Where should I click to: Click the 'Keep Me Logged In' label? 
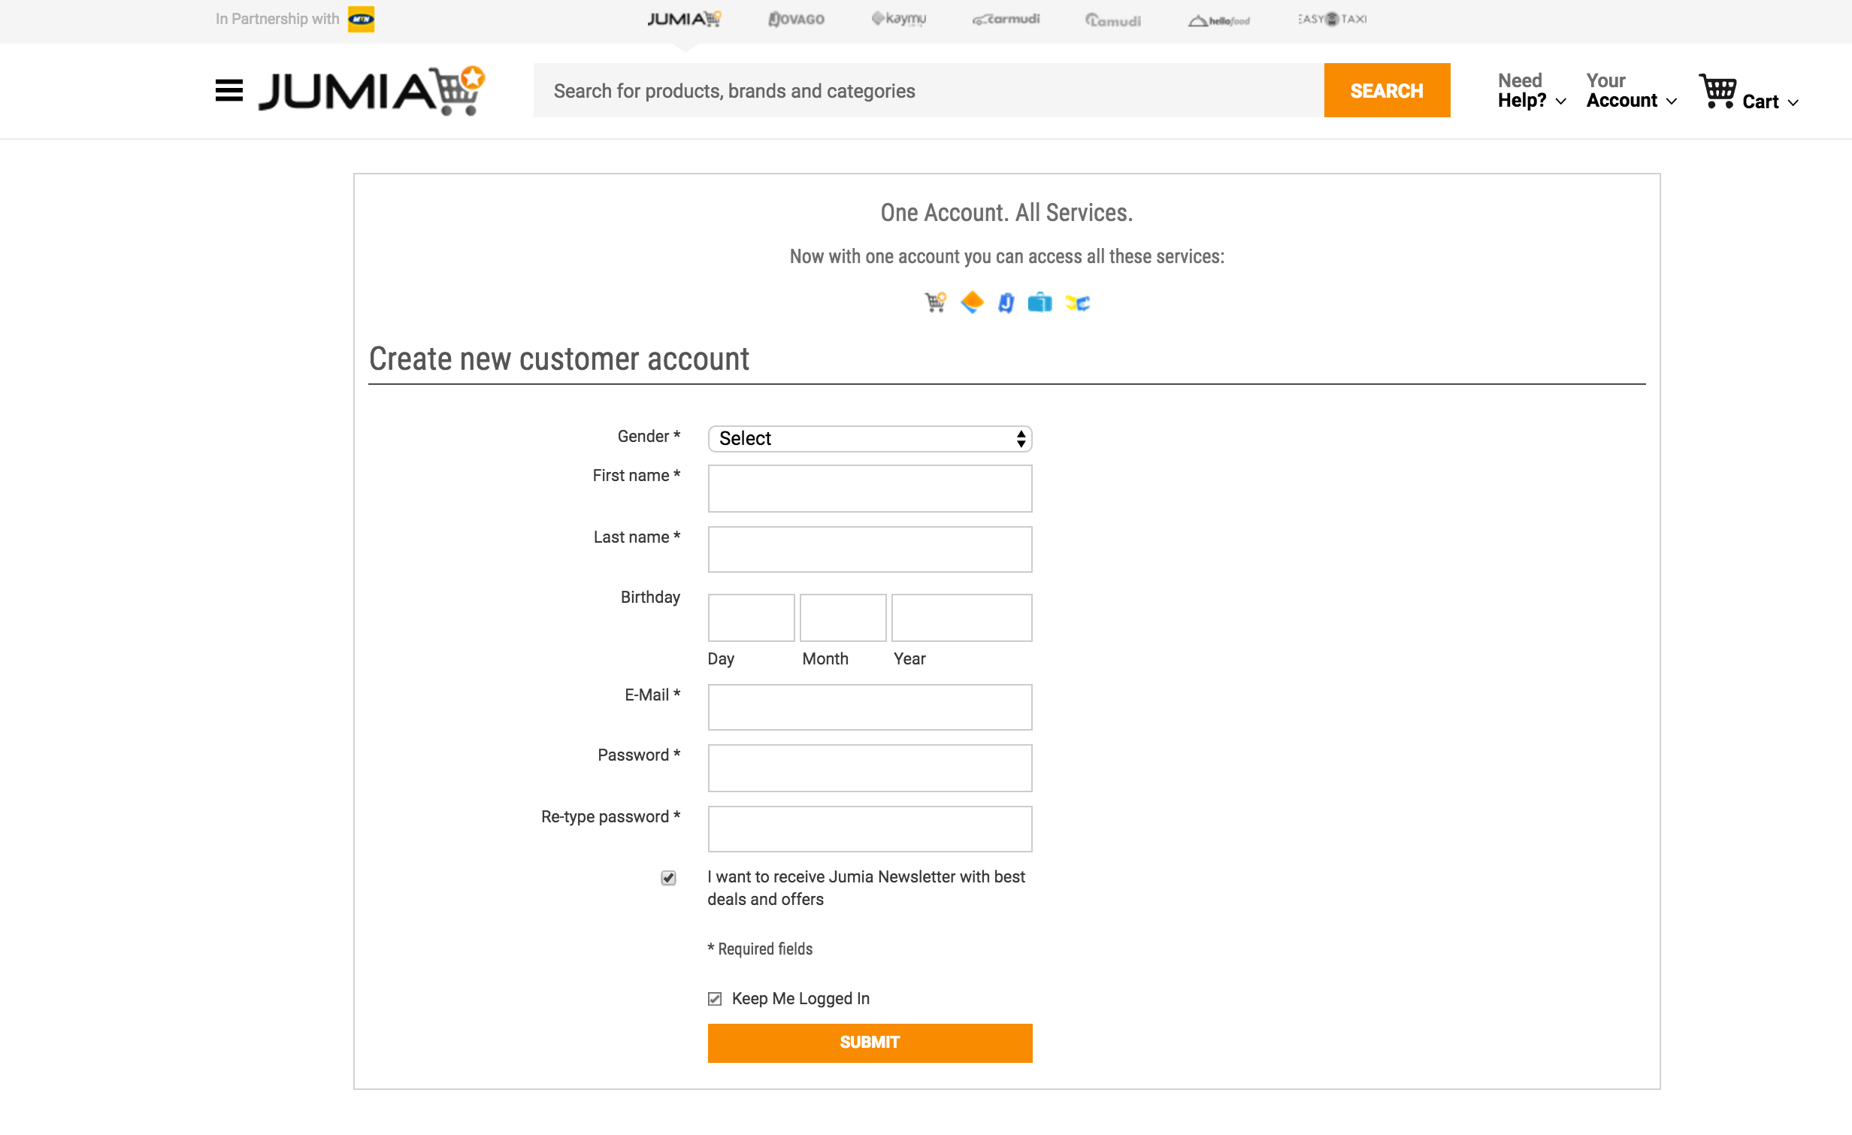click(800, 998)
